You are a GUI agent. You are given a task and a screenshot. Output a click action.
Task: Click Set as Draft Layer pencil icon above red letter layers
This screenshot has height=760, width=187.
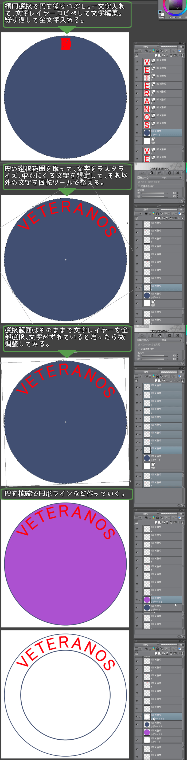click(154, 51)
